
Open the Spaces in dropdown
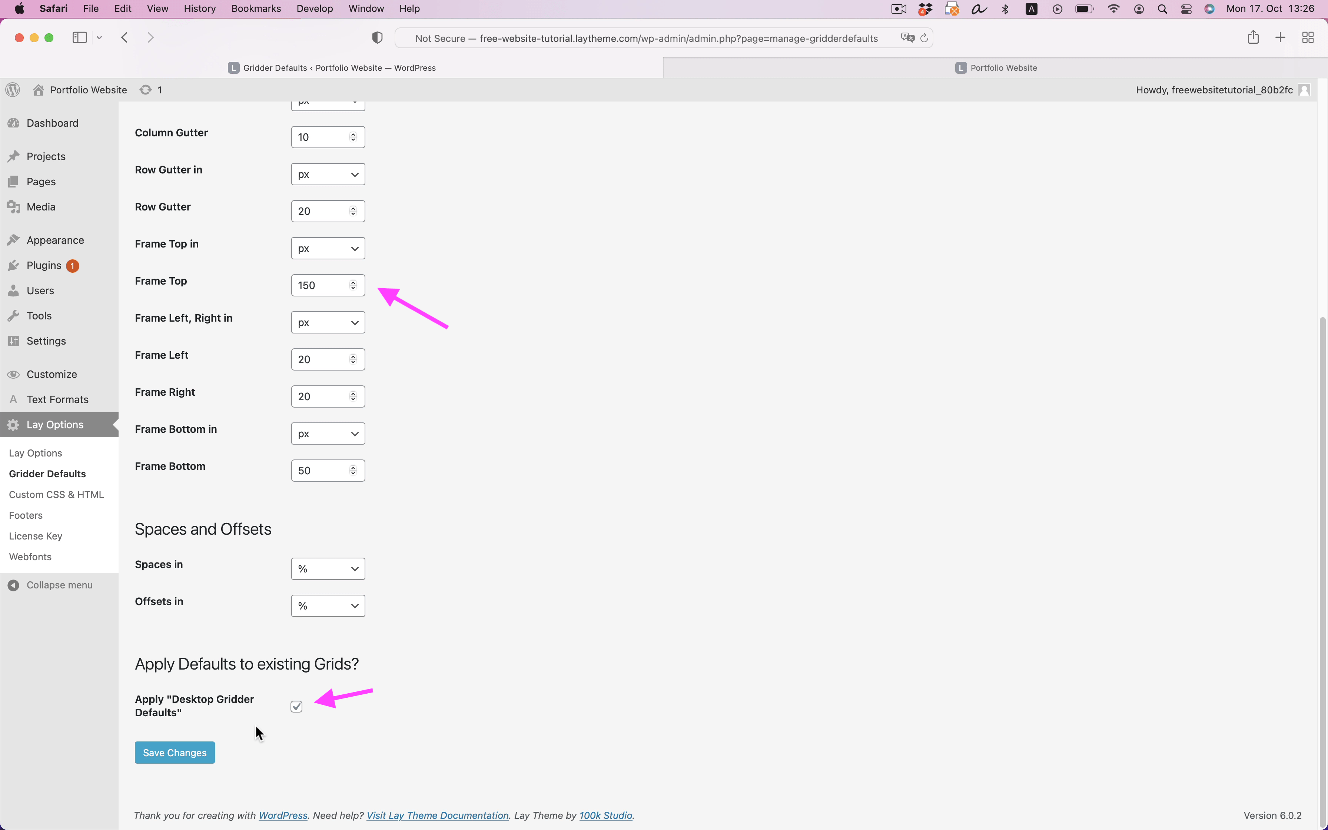(x=328, y=569)
